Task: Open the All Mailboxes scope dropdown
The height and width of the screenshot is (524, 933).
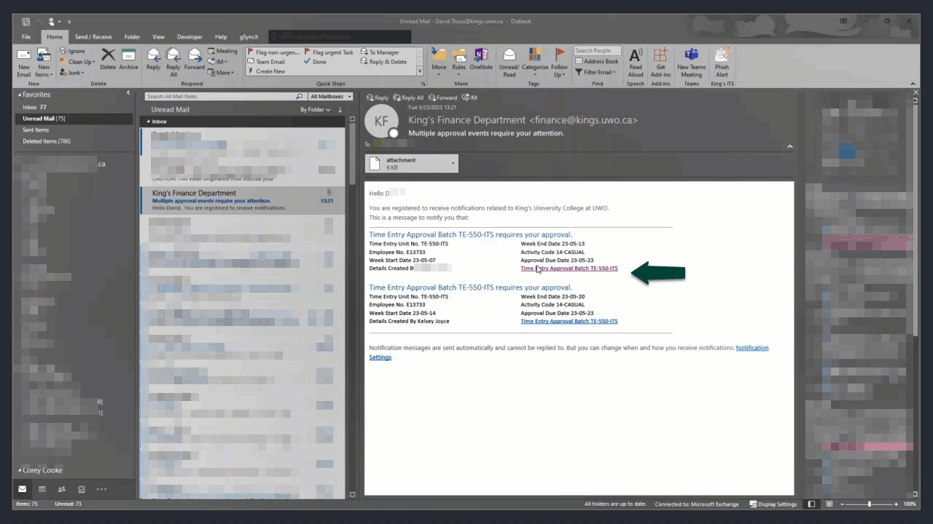Action: tap(331, 96)
